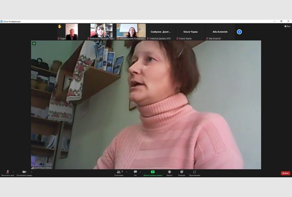Open the Участники participants panel
The image size is (292, 197).
tap(119, 173)
